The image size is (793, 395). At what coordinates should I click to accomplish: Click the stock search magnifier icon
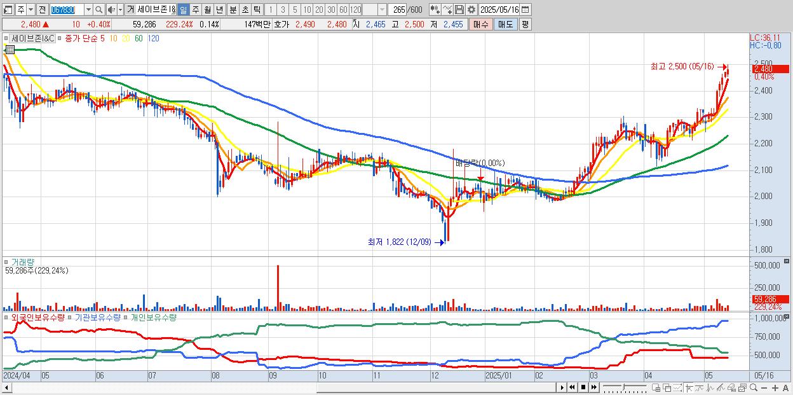pos(99,10)
